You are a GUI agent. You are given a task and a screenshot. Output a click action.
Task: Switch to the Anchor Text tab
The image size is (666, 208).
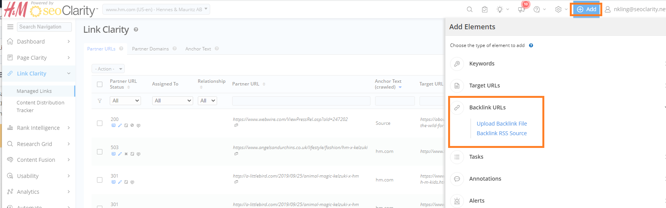(x=198, y=49)
